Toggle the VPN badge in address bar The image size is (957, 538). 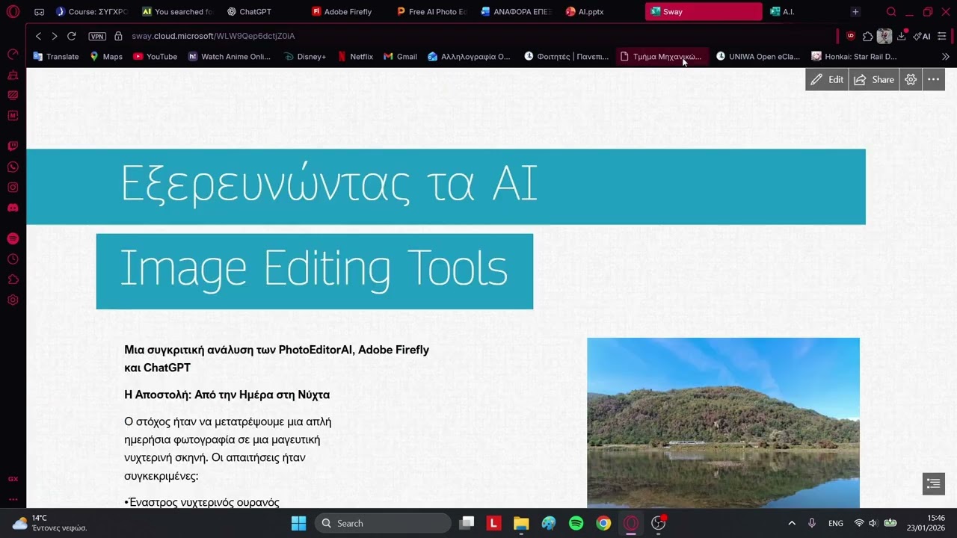97,36
